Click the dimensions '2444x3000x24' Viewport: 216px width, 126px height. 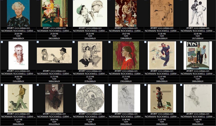162,38
